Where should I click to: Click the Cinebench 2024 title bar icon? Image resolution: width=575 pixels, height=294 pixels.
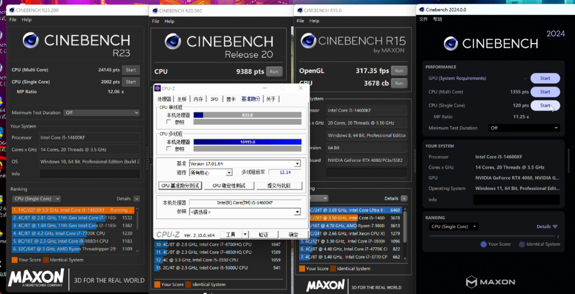(x=422, y=10)
